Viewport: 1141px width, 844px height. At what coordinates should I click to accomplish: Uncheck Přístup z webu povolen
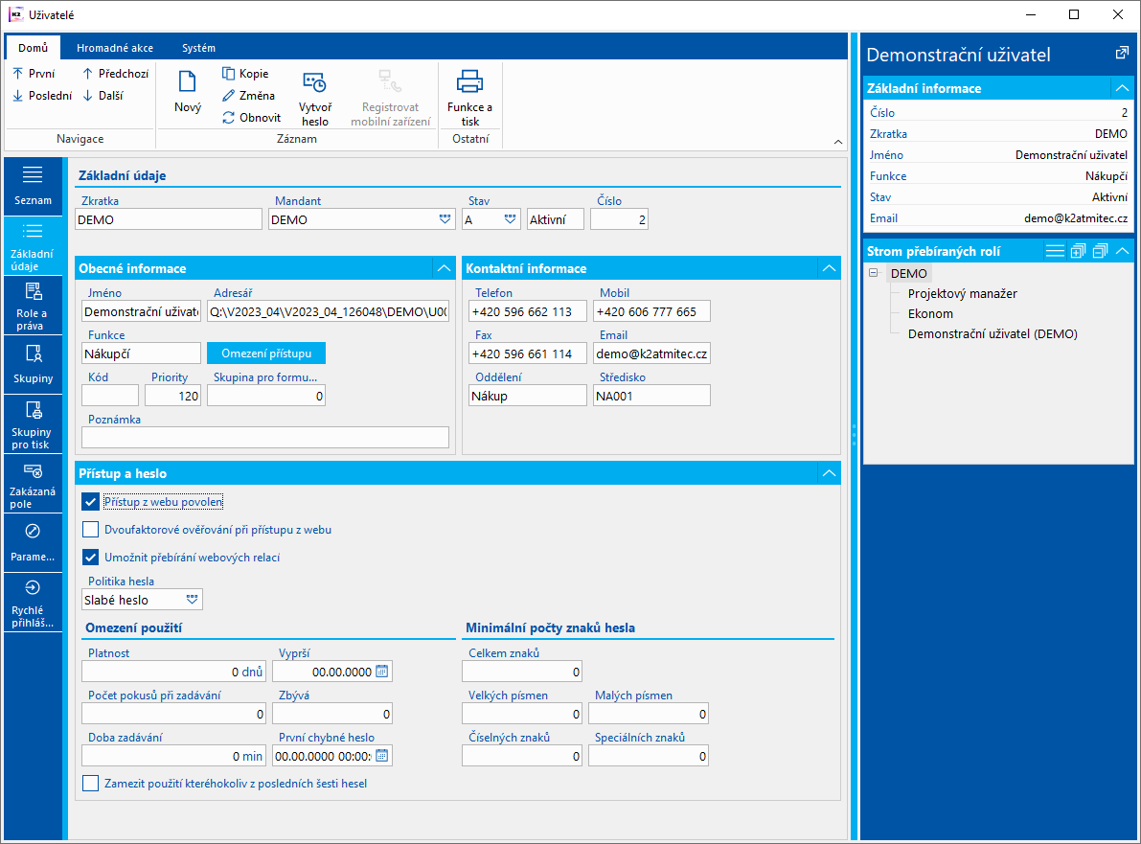[x=91, y=501]
